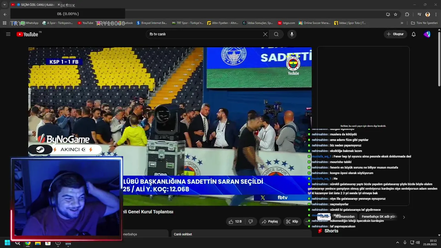Open the letgo.com bookmark

pyautogui.click(x=286, y=23)
